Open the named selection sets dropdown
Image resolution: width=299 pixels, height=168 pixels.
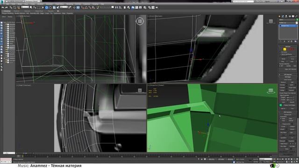point(107,7)
